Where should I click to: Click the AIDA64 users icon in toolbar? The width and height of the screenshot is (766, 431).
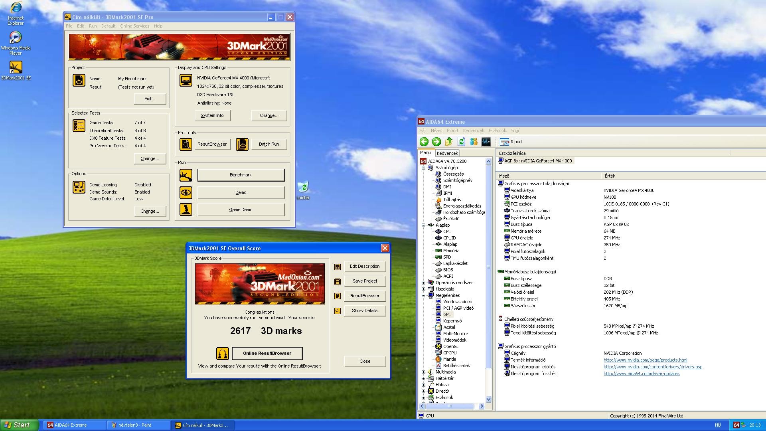(x=474, y=142)
